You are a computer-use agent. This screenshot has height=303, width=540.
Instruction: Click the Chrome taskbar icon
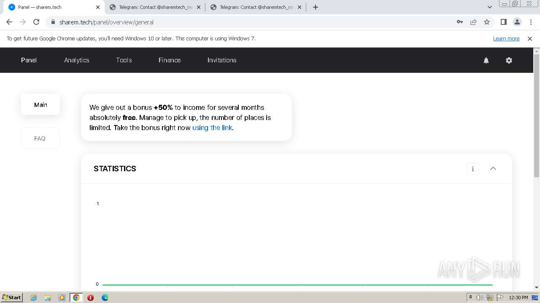76,298
